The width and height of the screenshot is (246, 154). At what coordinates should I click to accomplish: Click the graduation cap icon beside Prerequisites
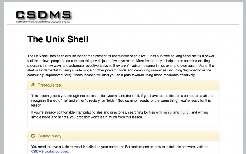tap(33, 85)
